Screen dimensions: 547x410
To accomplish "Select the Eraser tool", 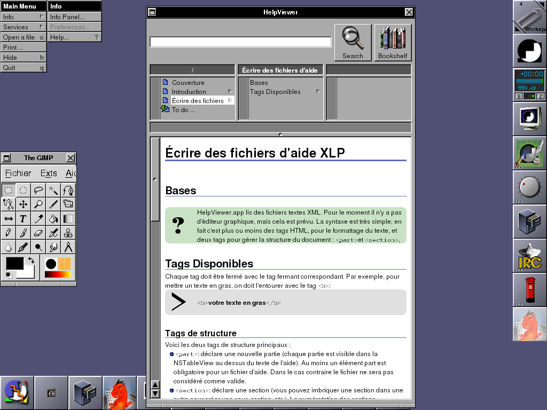I will [x=38, y=233].
